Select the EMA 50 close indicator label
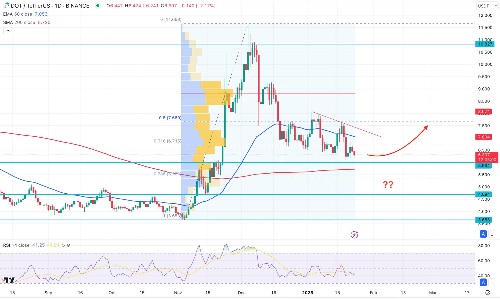Screen dimensions: 500x299 pos(18,14)
